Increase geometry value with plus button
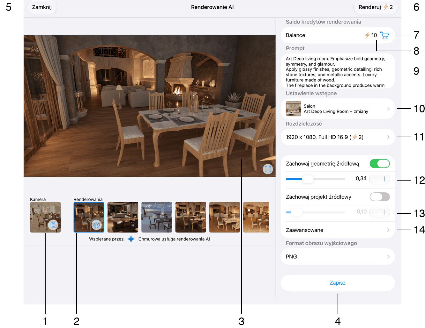425x328 pixels. 385,179
